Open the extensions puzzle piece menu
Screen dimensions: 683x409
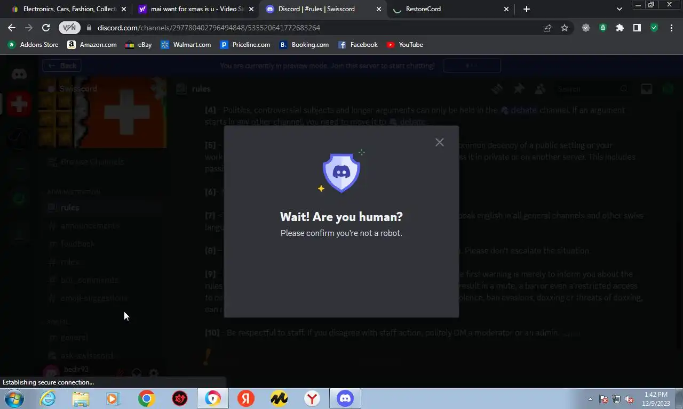tap(620, 28)
